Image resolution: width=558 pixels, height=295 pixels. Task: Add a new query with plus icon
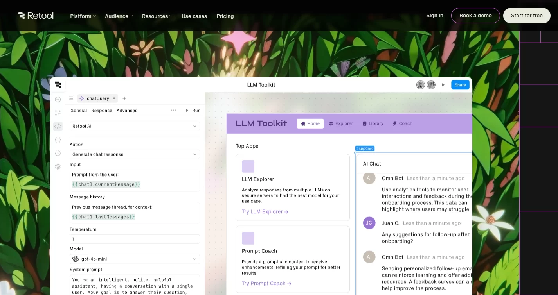click(x=124, y=98)
